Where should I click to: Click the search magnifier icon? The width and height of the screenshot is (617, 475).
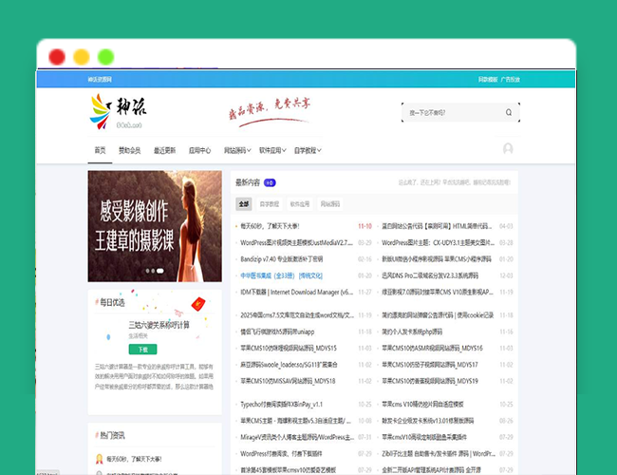pyautogui.click(x=509, y=112)
